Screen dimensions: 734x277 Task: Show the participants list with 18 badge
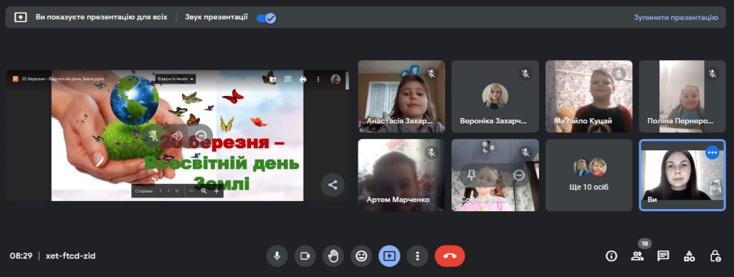(637, 256)
